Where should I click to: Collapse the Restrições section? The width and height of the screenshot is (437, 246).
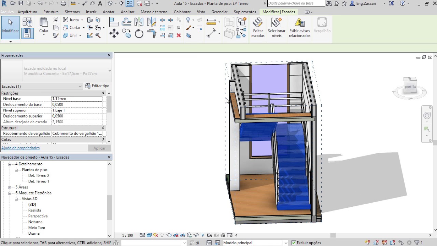click(103, 93)
